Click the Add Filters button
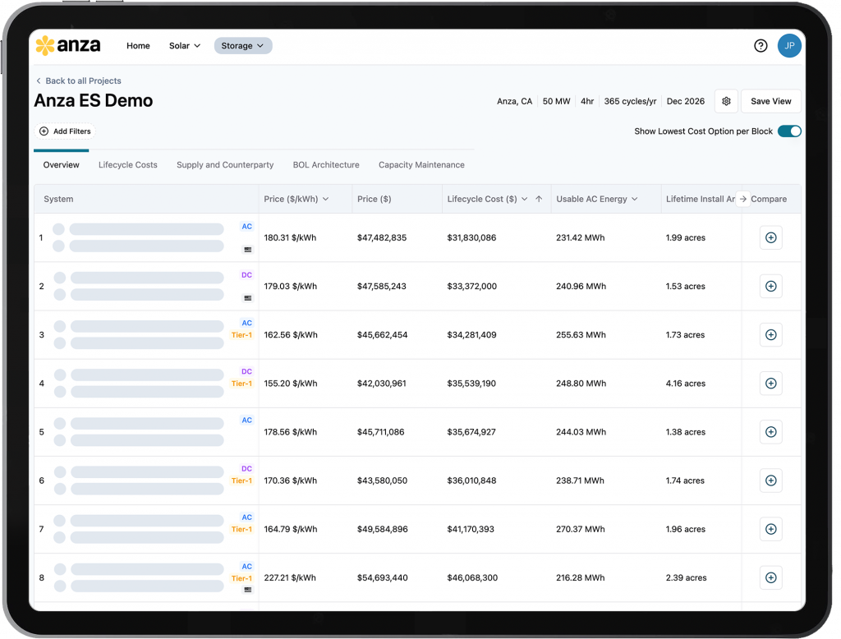Screen dimensions: 841x639 [66, 131]
